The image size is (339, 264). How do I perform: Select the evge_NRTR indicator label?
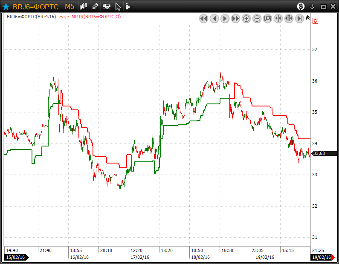click(x=90, y=17)
